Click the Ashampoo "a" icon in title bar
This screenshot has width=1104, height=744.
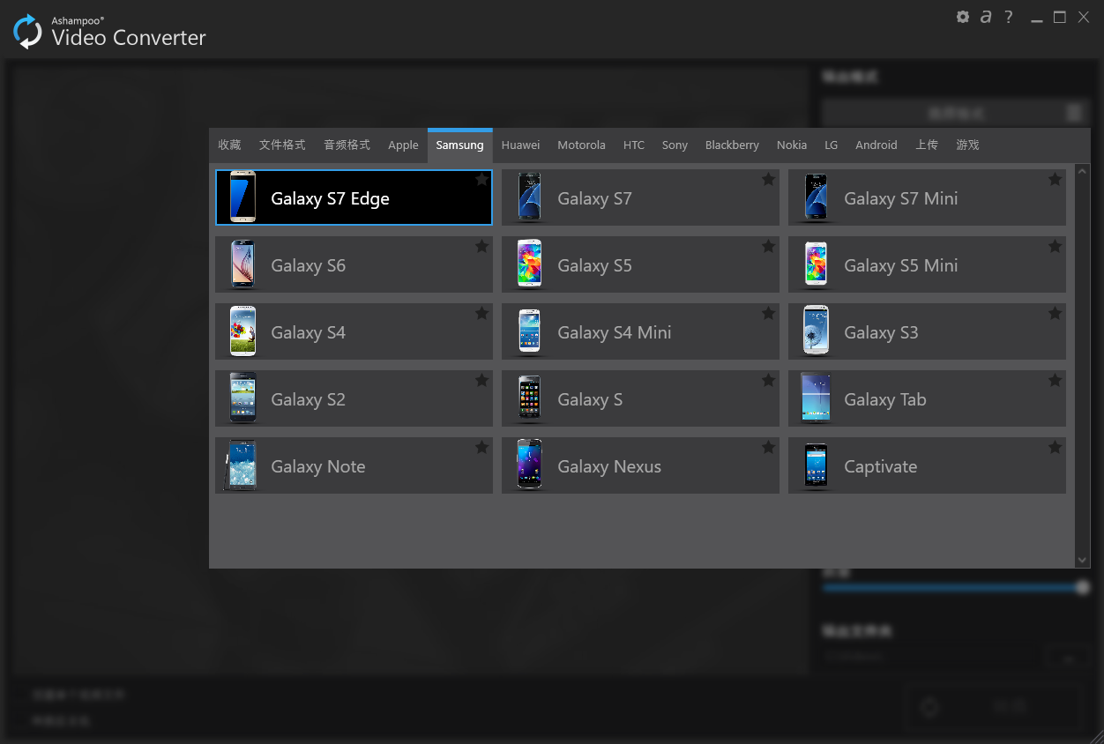985,17
